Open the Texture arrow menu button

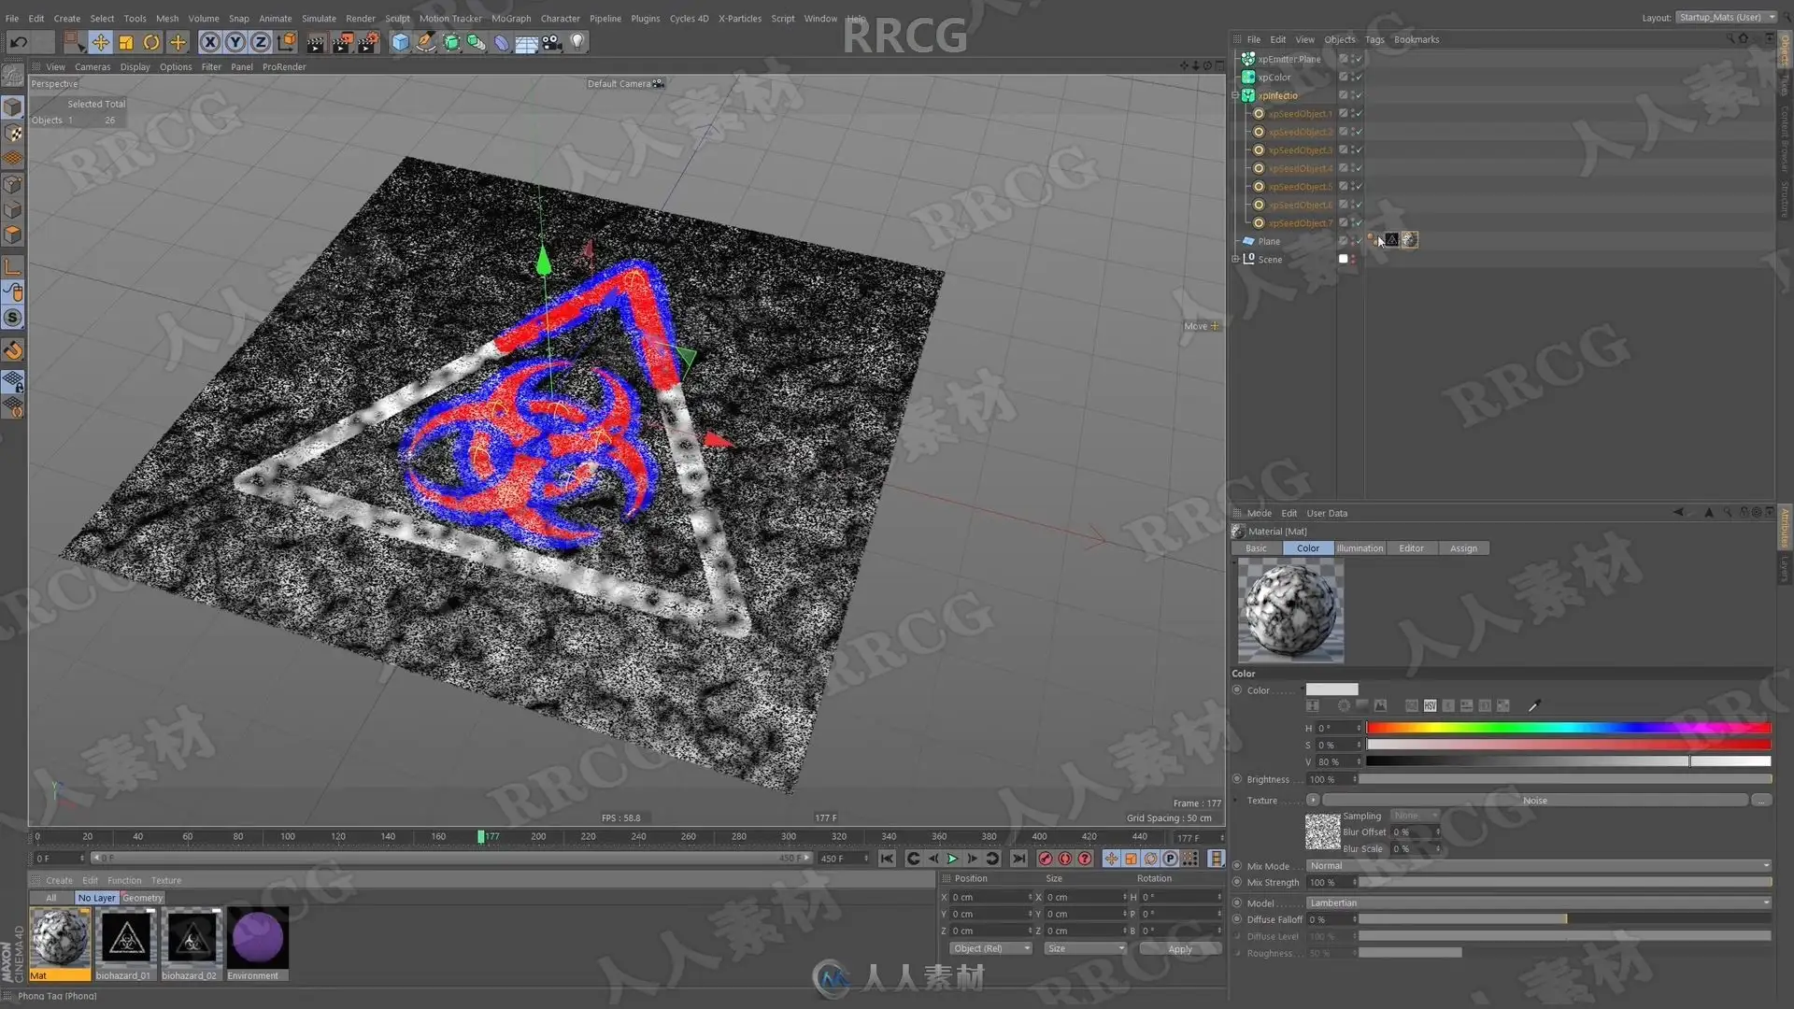[x=1313, y=800]
